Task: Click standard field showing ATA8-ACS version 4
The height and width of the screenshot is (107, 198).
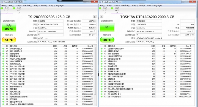Action: [165, 38]
